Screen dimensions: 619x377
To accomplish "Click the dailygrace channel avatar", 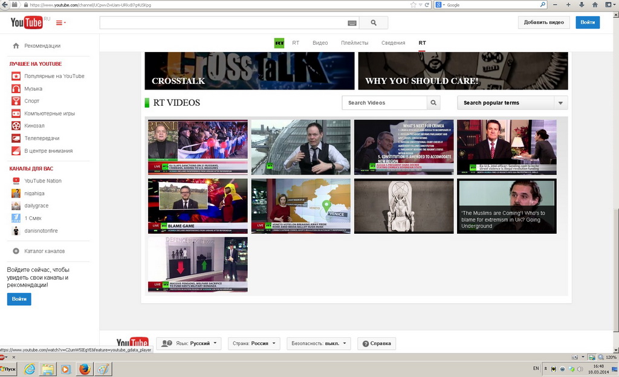I will coord(16,205).
